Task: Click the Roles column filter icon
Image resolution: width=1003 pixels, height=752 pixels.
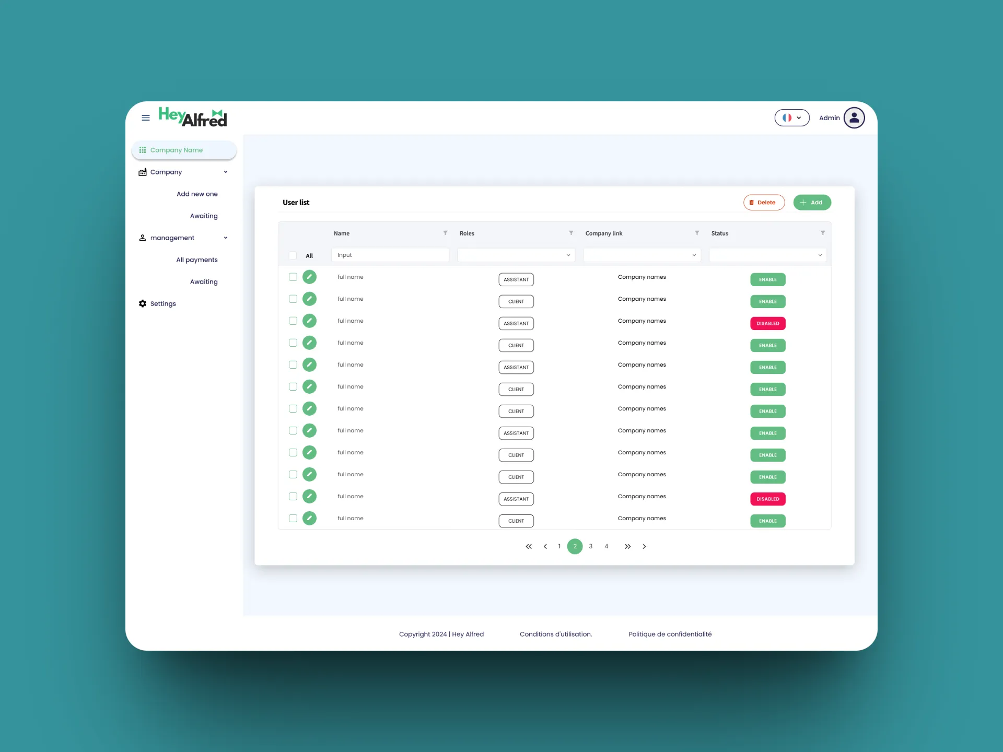Action: point(571,233)
